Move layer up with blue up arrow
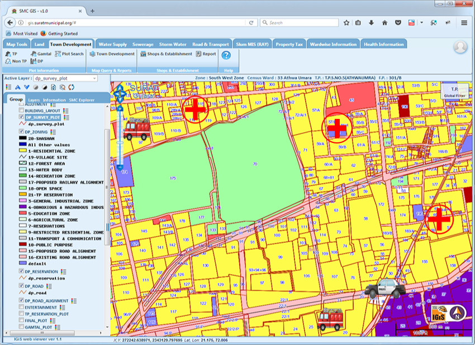 click(18, 87)
